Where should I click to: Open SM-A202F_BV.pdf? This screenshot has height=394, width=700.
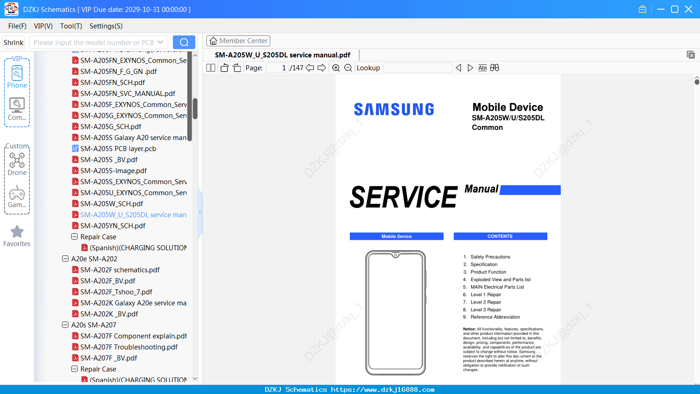tap(108, 281)
